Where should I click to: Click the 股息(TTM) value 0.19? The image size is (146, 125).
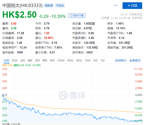(x=54, y=43)
